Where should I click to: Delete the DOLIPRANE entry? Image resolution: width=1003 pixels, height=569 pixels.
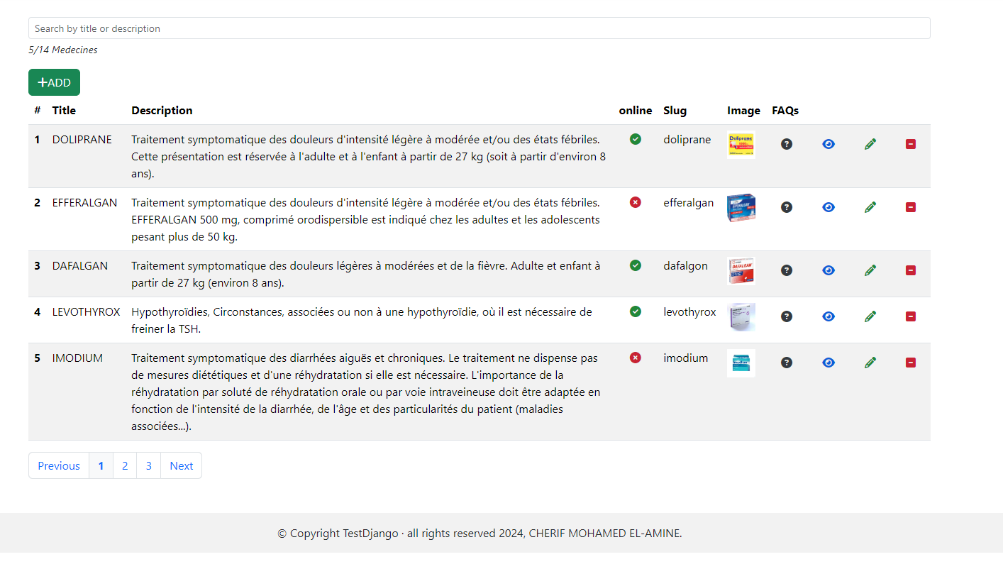click(x=911, y=144)
